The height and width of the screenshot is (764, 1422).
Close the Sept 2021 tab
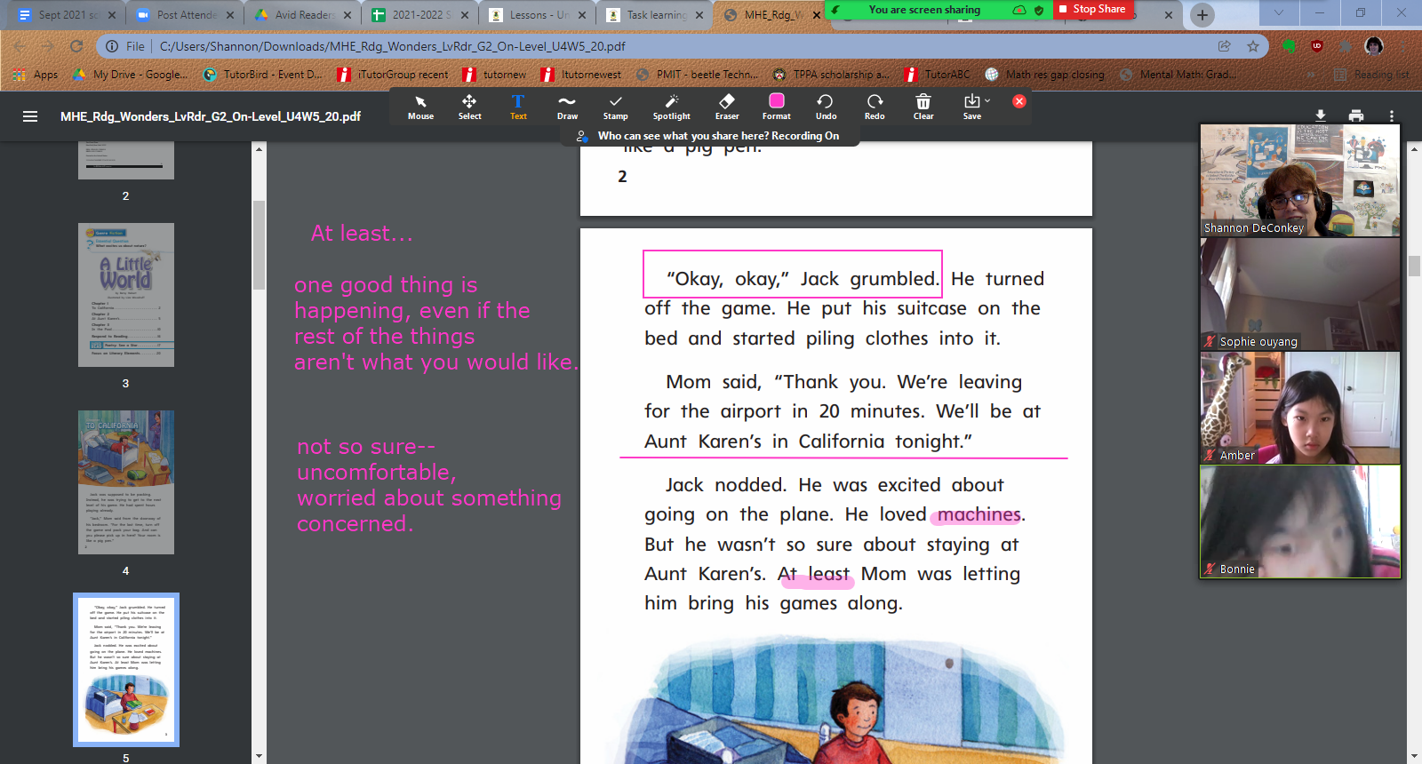[x=112, y=15]
